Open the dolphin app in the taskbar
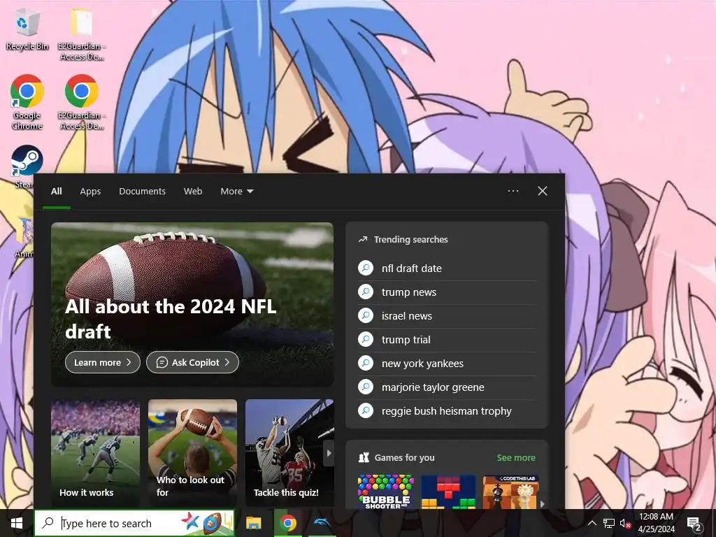Screen dimensions: 716x537 click(322, 523)
